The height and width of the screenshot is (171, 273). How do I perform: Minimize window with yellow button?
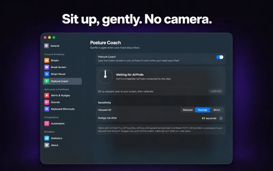tap(49, 38)
